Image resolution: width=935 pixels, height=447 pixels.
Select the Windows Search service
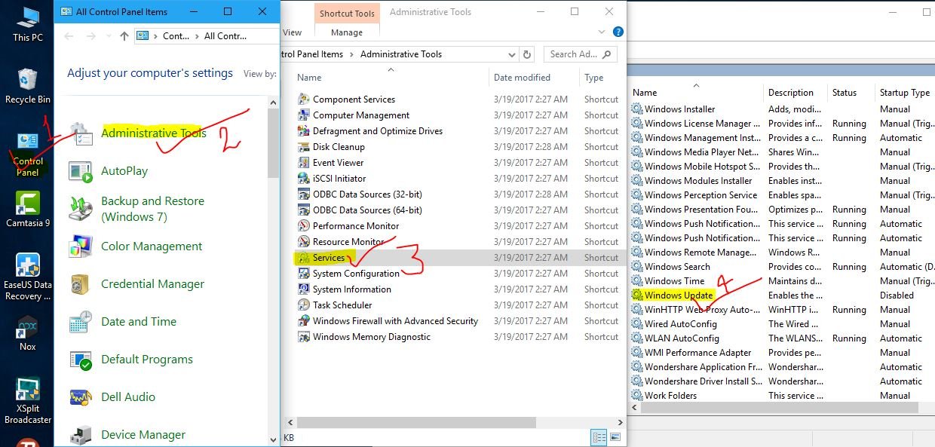[677, 267]
